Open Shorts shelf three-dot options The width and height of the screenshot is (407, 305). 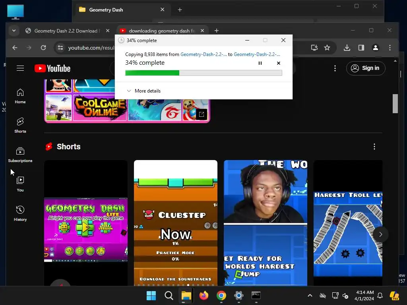point(374,147)
